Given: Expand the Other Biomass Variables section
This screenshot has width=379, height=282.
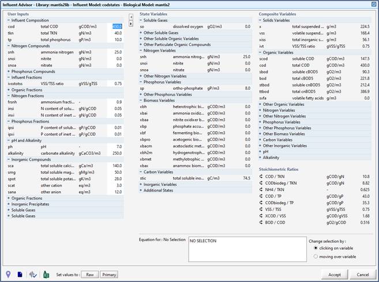Looking at the screenshot, I should (x=260, y=134).
